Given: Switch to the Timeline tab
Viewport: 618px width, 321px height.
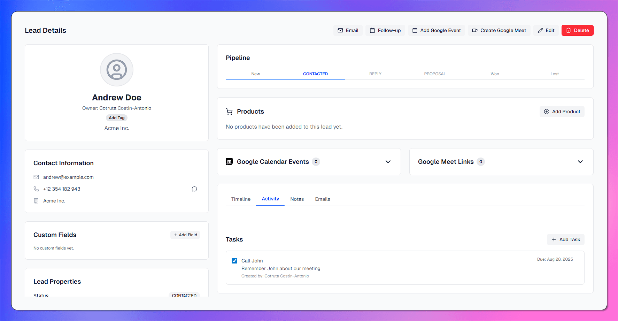Looking at the screenshot, I should [241, 199].
